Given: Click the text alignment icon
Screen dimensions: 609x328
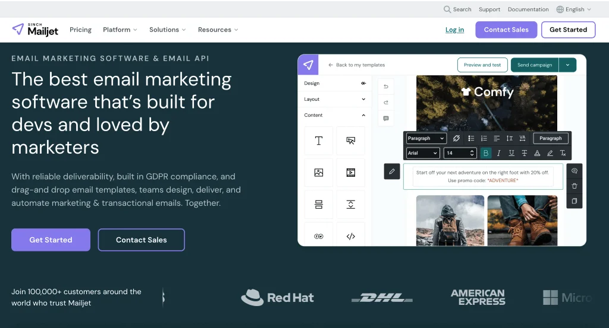Looking at the screenshot, I should 497,138.
